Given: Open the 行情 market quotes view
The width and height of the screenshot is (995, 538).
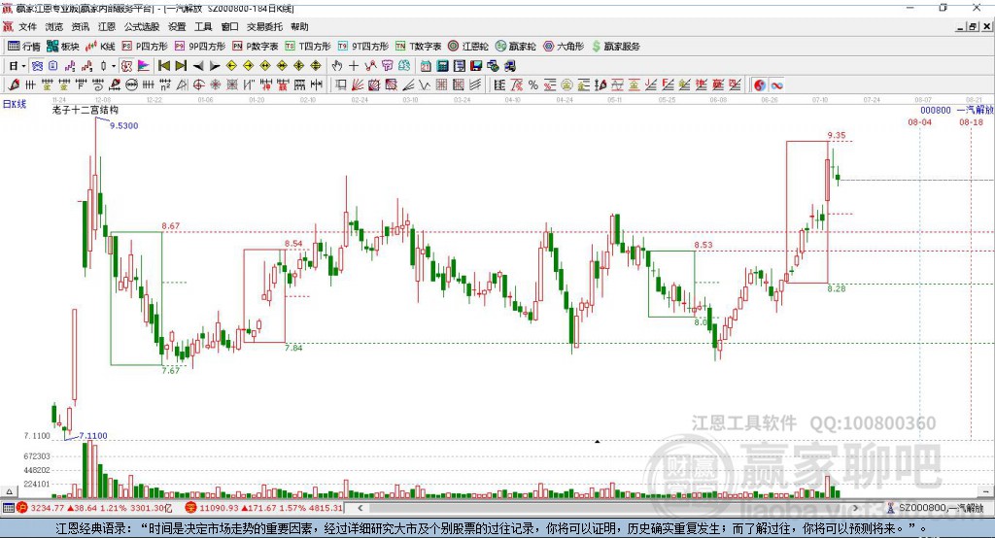Looking at the screenshot, I should [x=24, y=46].
